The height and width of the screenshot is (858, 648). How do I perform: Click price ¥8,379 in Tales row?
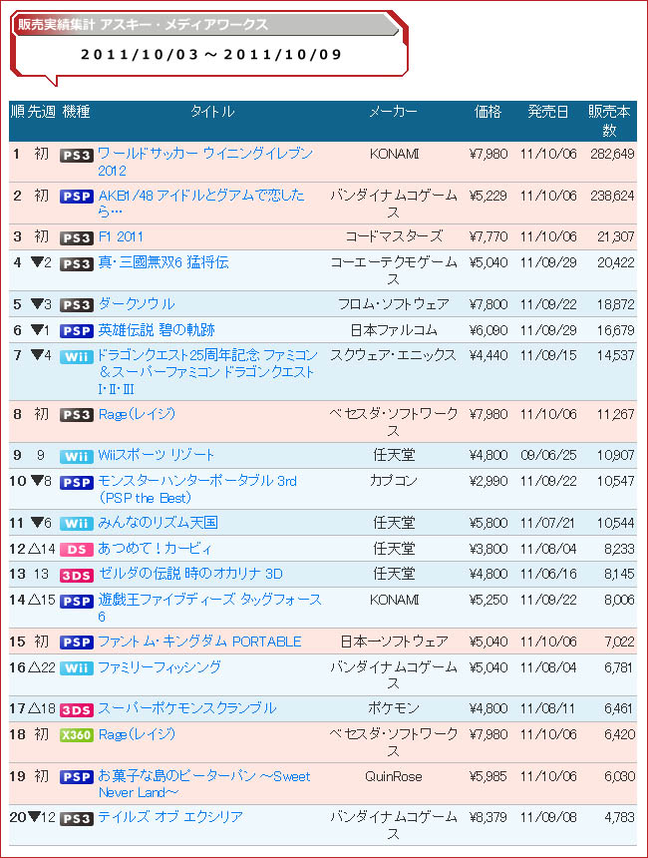click(488, 817)
